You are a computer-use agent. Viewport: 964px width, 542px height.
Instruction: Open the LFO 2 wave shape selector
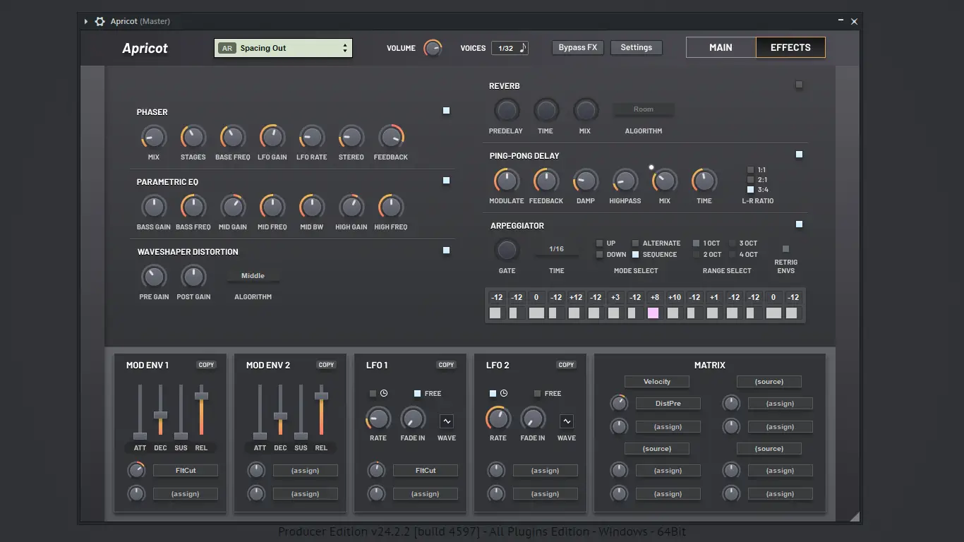pyautogui.click(x=567, y=421)
